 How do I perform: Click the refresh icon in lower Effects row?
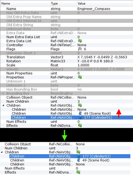point(78,172)
